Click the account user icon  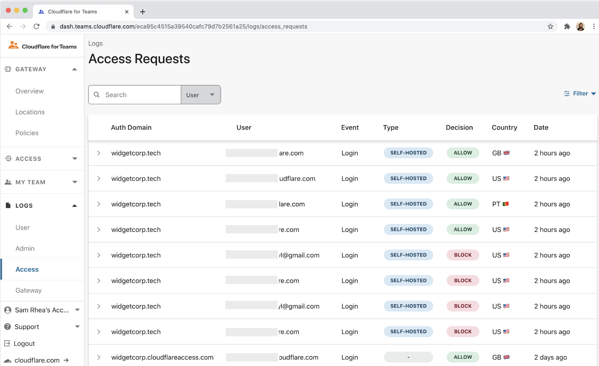7,310
